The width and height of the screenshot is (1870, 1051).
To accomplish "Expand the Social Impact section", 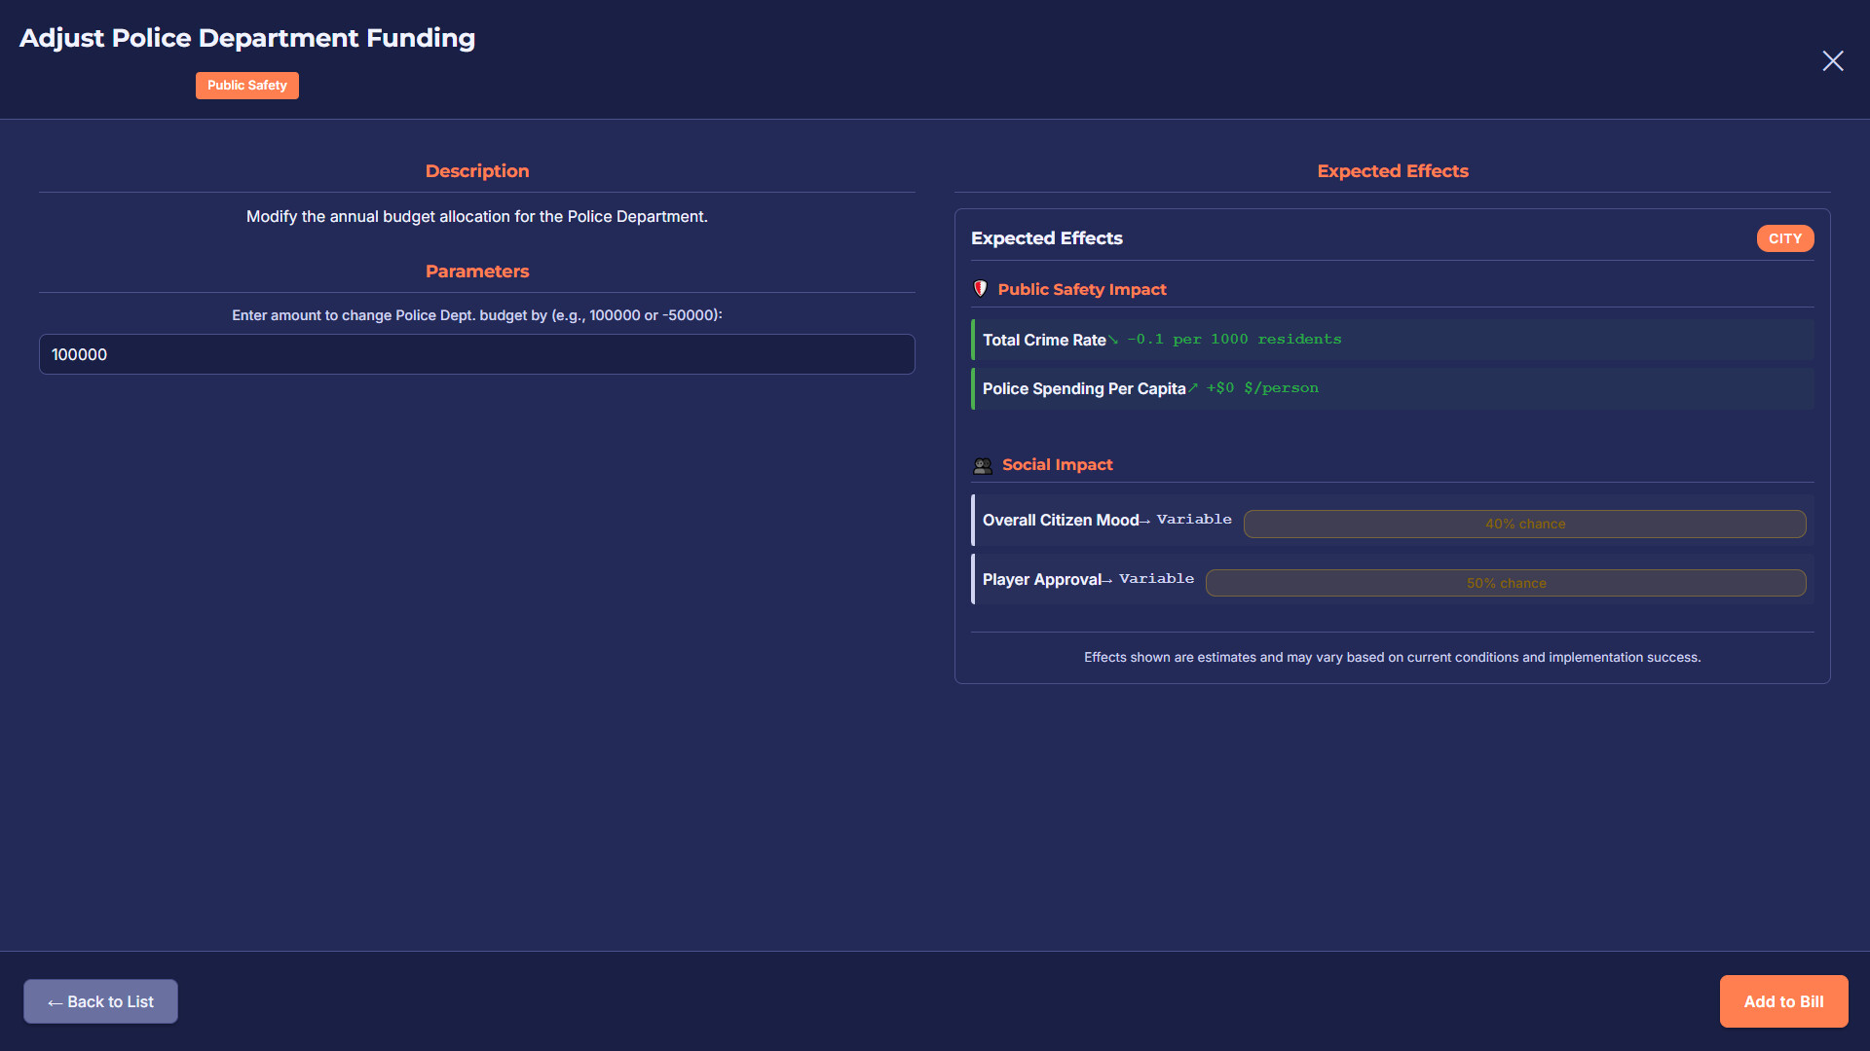I will (1058, 464).
